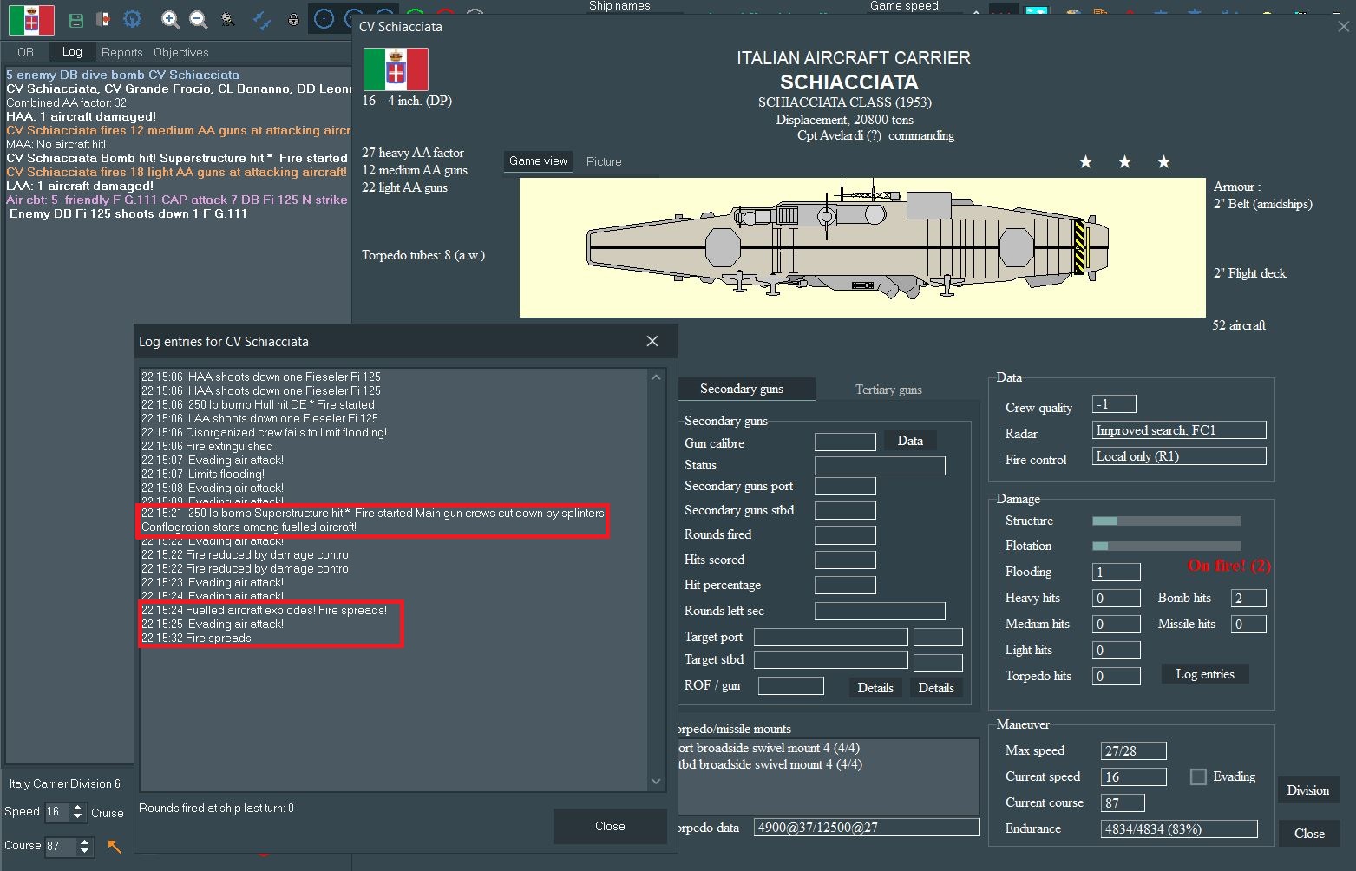Click the Radar field showing Improved search
The height and width of the screenshot is (871, 1356).
(1179, 430)
